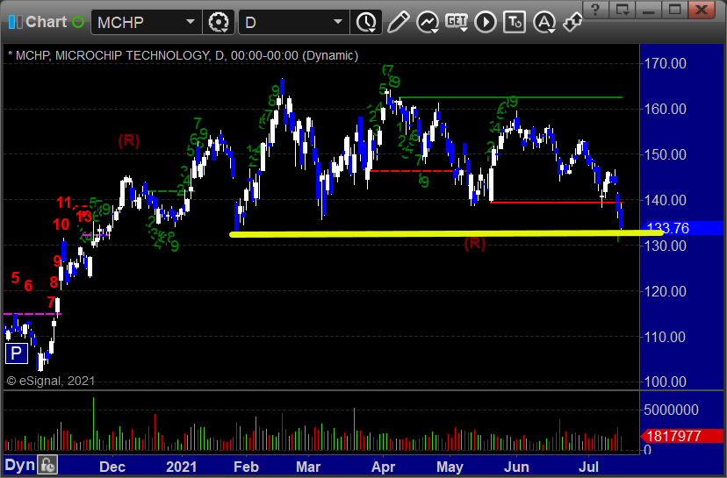Click the red 10 count label

coord(61,225)
